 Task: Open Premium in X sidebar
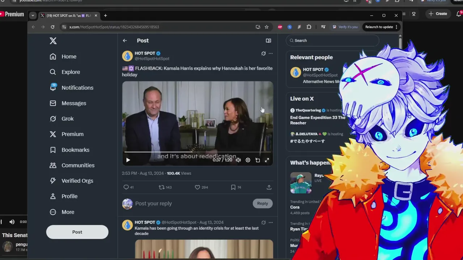(67, 134)
